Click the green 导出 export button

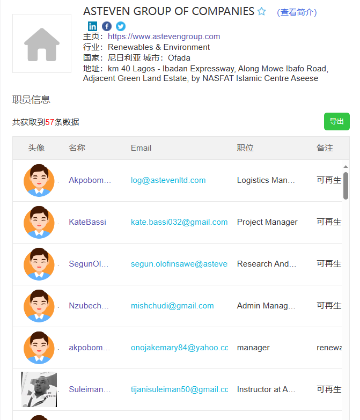pos(337,121)
